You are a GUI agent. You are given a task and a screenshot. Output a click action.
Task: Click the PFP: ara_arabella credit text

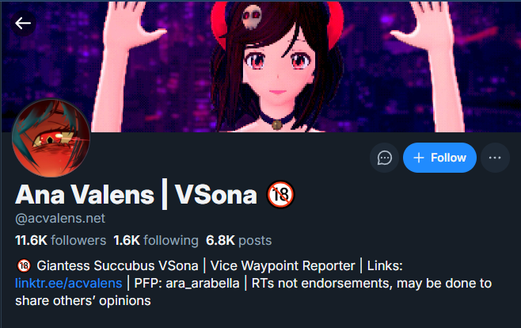point(186,284)
